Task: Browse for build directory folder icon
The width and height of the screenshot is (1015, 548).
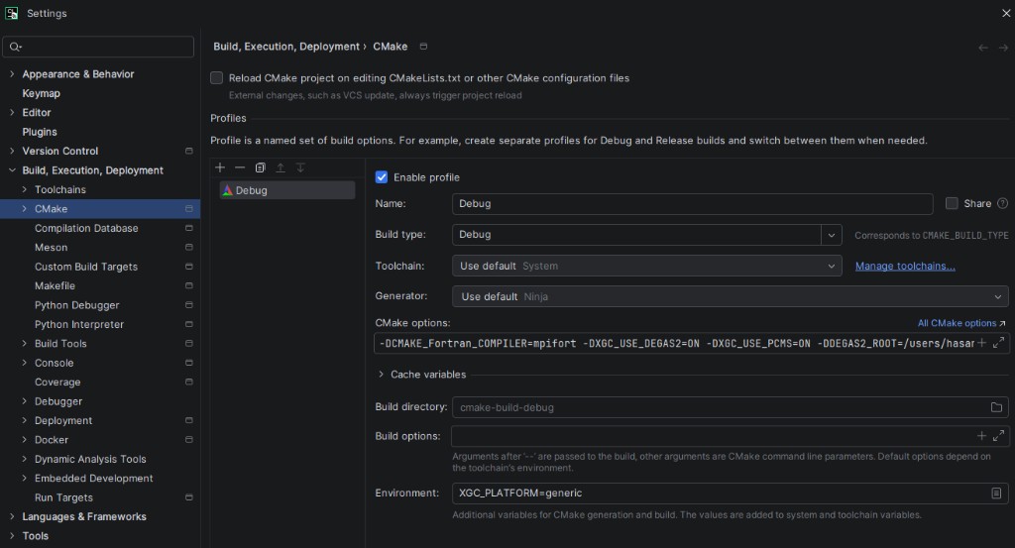Action: pos(996,407)
